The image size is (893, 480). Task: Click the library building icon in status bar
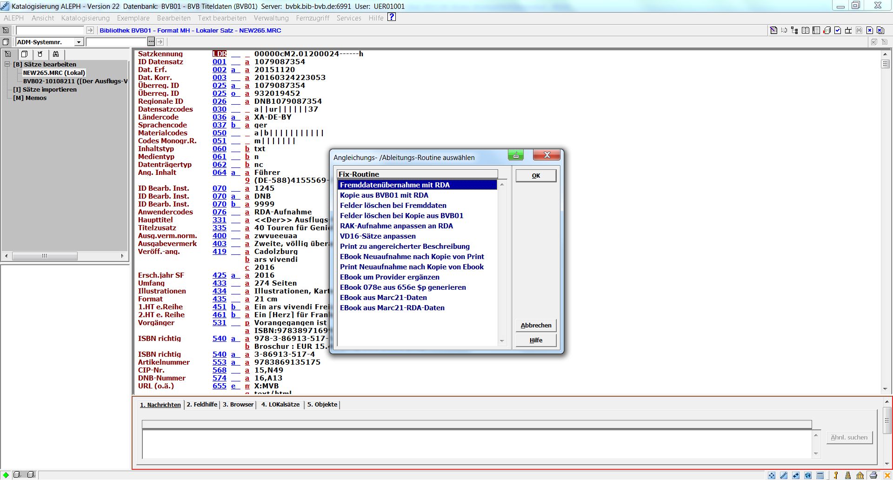(x=860, y=475)
